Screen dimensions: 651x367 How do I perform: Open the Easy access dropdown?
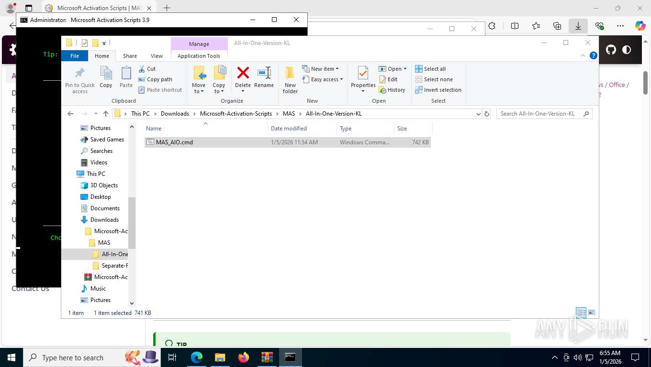[323, 79]
